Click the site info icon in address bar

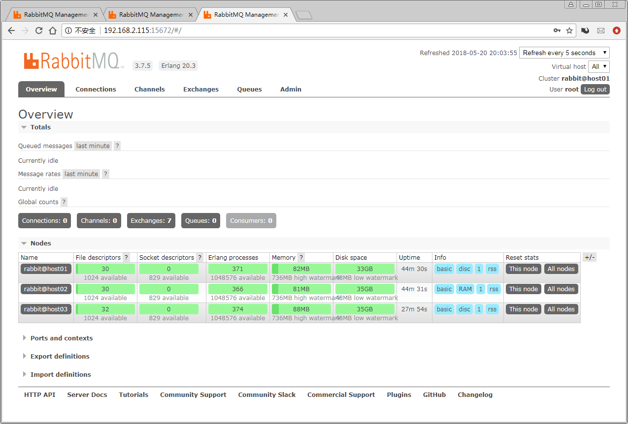(68, 30)
